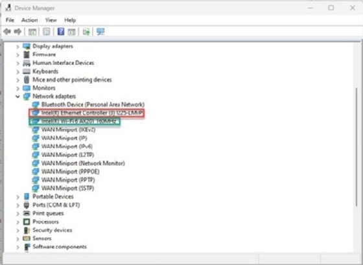The width and height of the screenshot is (363, 265).
Task: Click the mouse icon for pointing devices
Action: [x=27, y=80]
